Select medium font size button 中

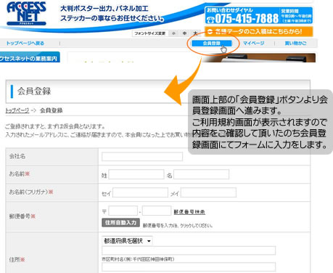(x=184, y=33)
